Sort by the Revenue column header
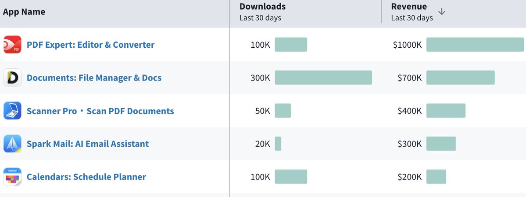The image size is (526, 197). pyautogui.click(x=409, y=7)
